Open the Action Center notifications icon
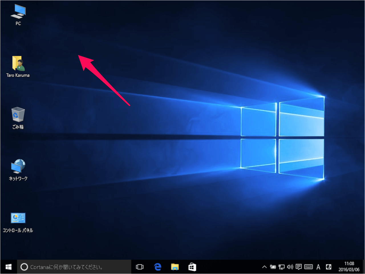This screenshot has width=365, height=274. (x=299, y=267)
